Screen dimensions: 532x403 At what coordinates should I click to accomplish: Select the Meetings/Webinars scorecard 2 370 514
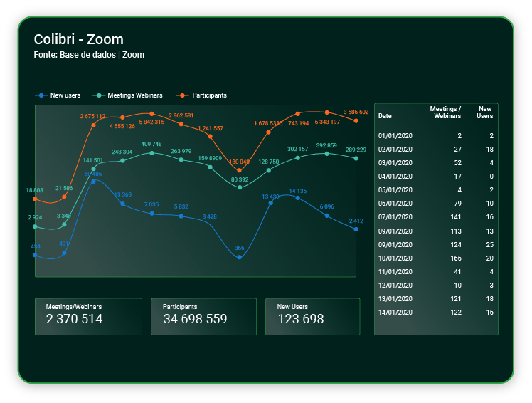tap(88, 317)
